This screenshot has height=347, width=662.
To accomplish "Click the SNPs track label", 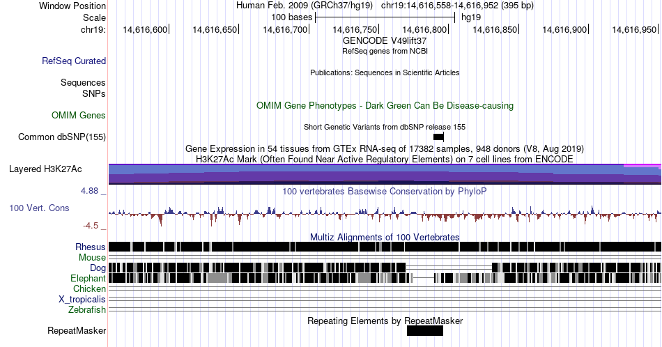I will pyautogui.click(x=94, y=93).
